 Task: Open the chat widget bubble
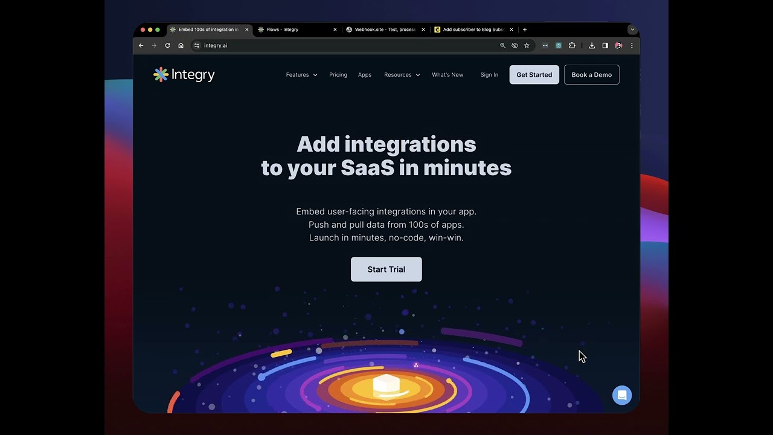click(622, 395)
